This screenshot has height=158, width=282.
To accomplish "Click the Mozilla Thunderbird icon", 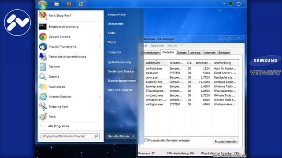I will pyautogui.click(x=43, y=47).
